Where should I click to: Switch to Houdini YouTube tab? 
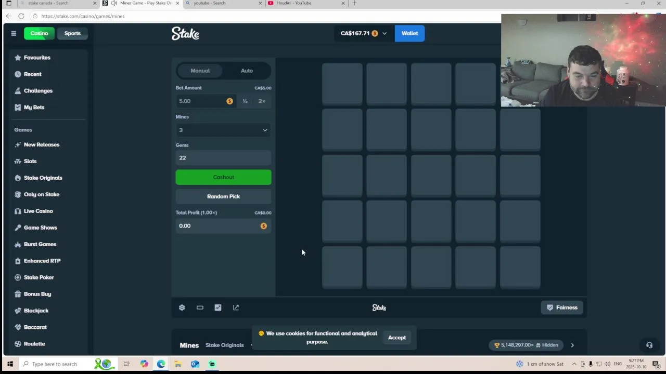click(x=307, y=3)
